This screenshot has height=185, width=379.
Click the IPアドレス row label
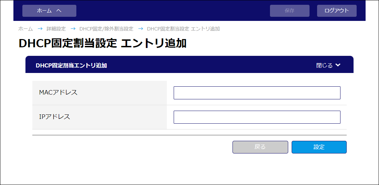(55, 116)
